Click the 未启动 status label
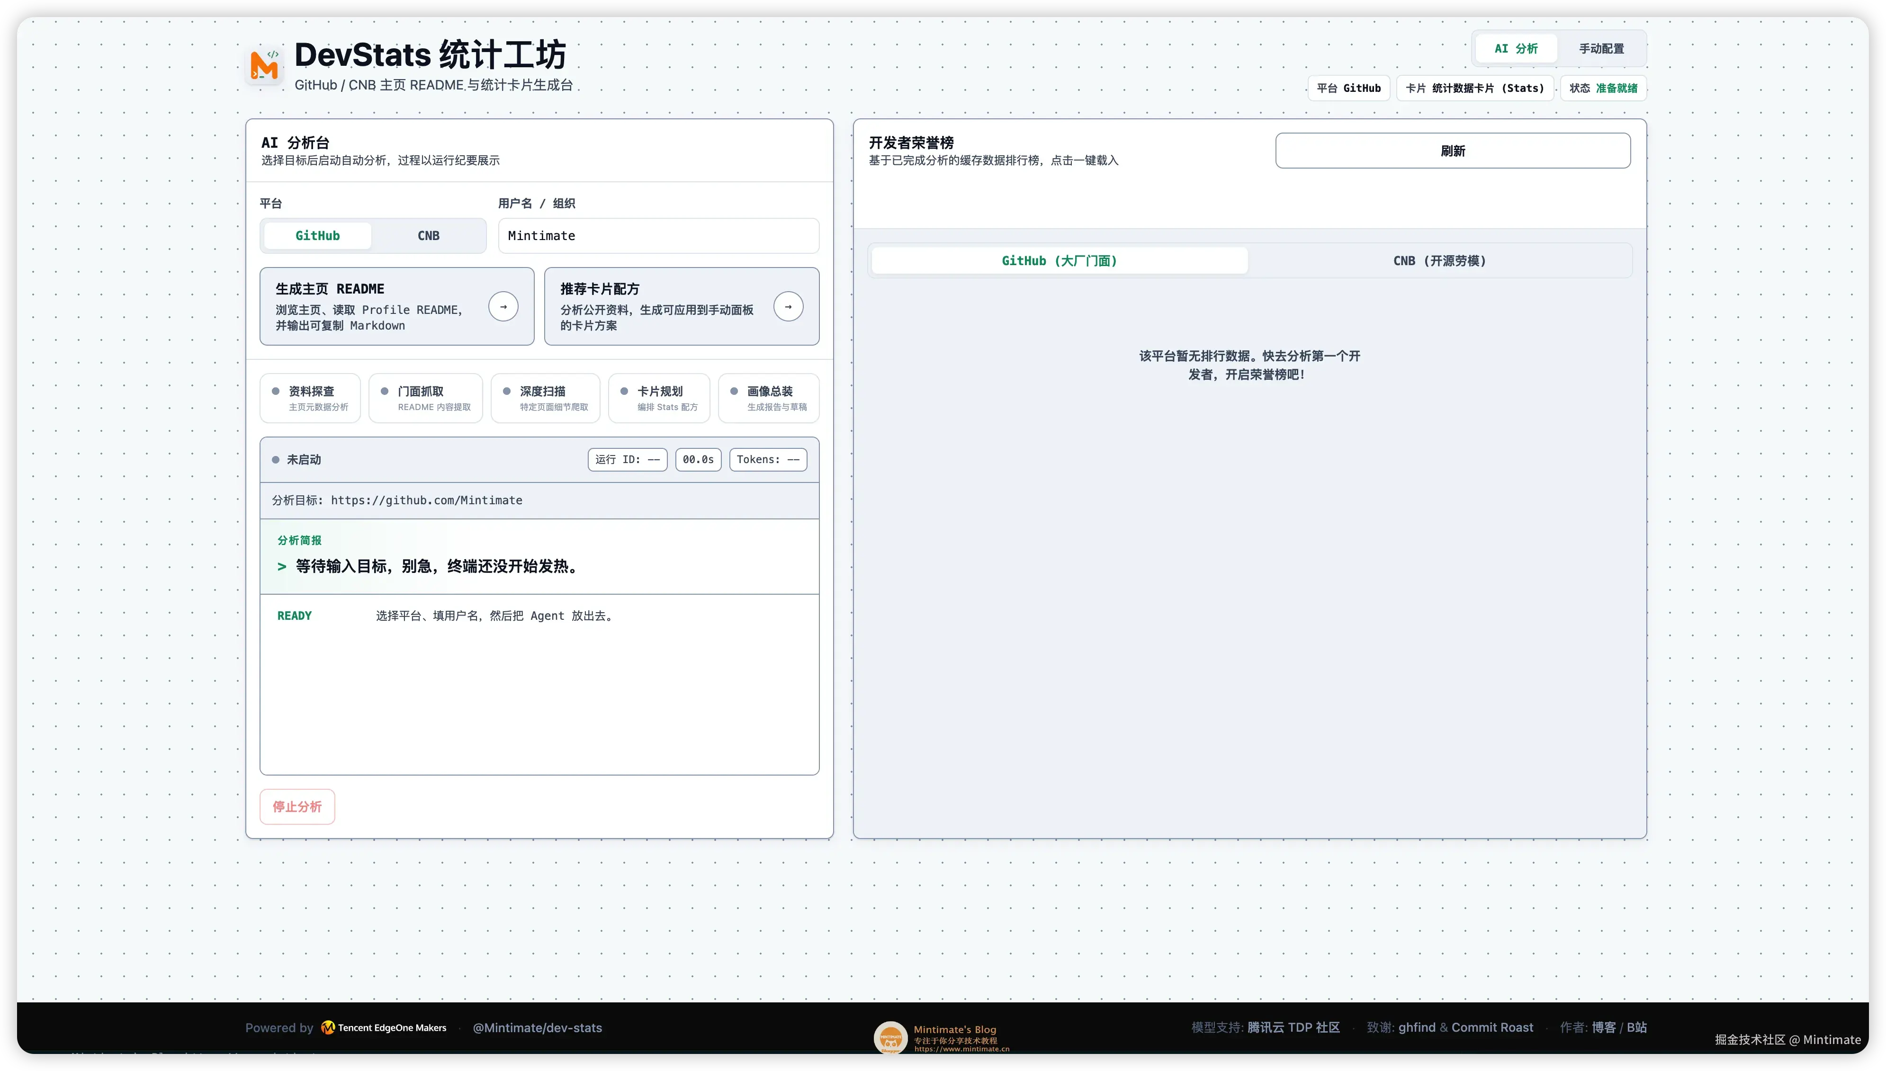This screenshot has width=1886, height=1071. [x=303, y=460]
